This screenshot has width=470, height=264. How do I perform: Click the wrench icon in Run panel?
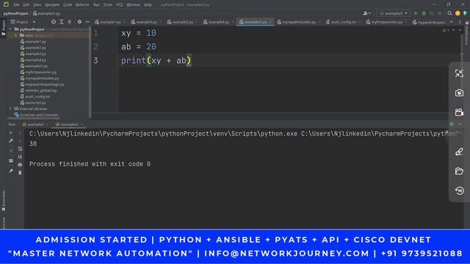[x=11, y=140]
